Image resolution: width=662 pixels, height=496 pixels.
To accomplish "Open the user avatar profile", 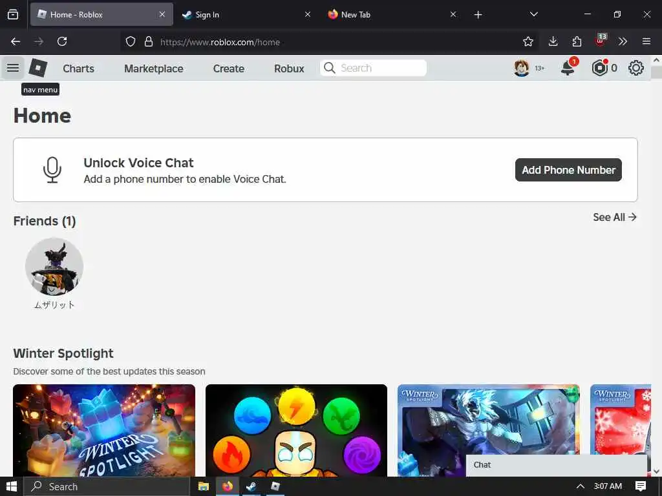I will tap(522, 68).
